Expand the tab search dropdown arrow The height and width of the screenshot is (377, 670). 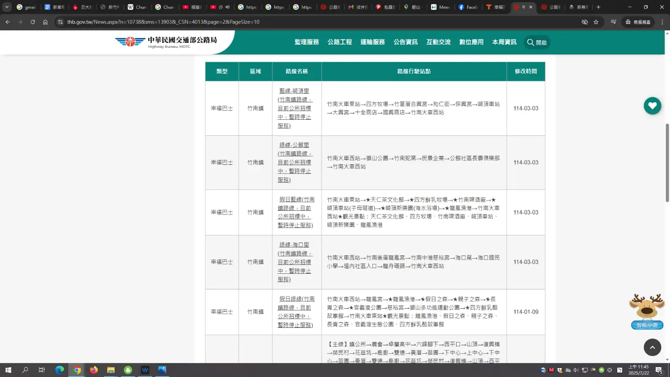(7, 7)
